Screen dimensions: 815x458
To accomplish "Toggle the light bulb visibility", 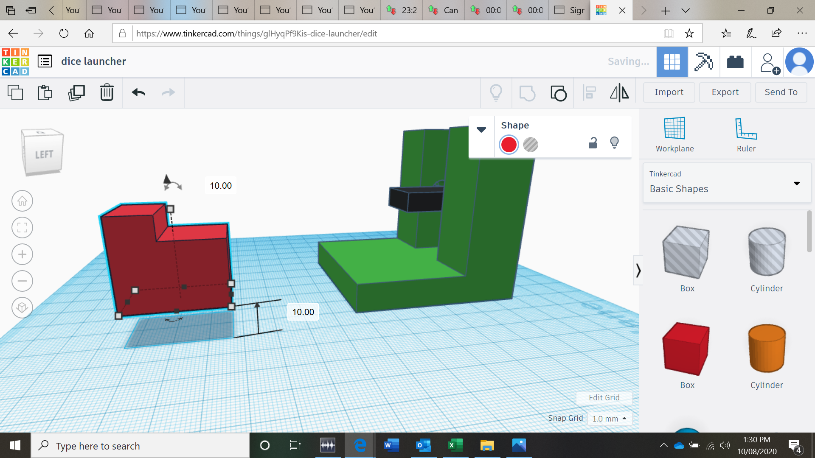I will pyautogui.click(x=615, y=143).
